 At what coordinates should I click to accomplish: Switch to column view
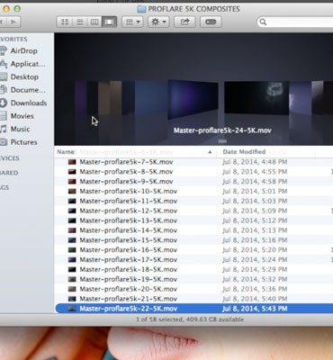coord(94,22)
